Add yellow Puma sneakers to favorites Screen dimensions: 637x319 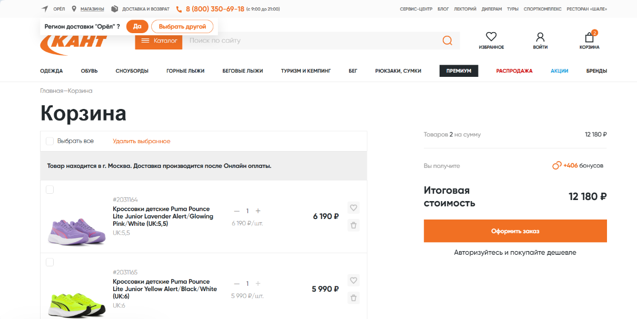353,280
